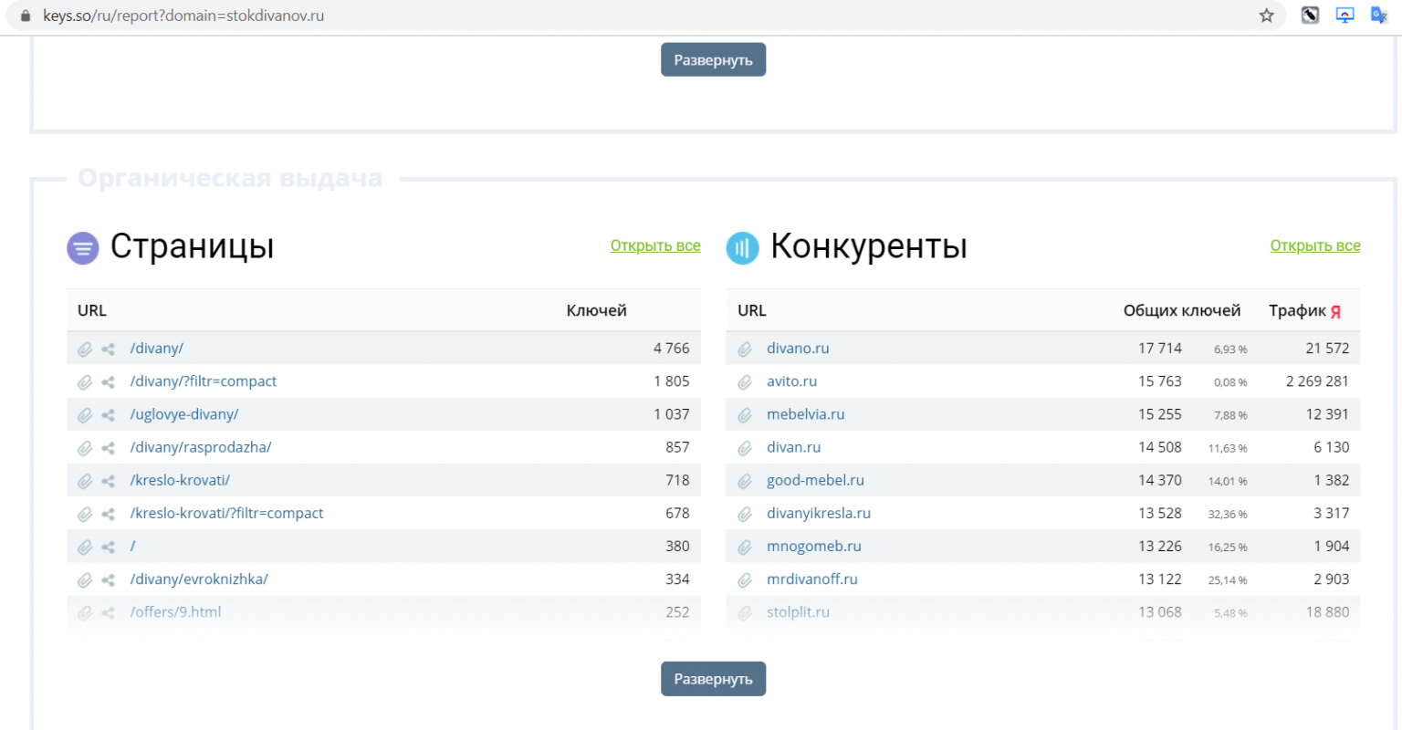Open all competitors via Открыть все in Конкуренты

coord(1314,245)
